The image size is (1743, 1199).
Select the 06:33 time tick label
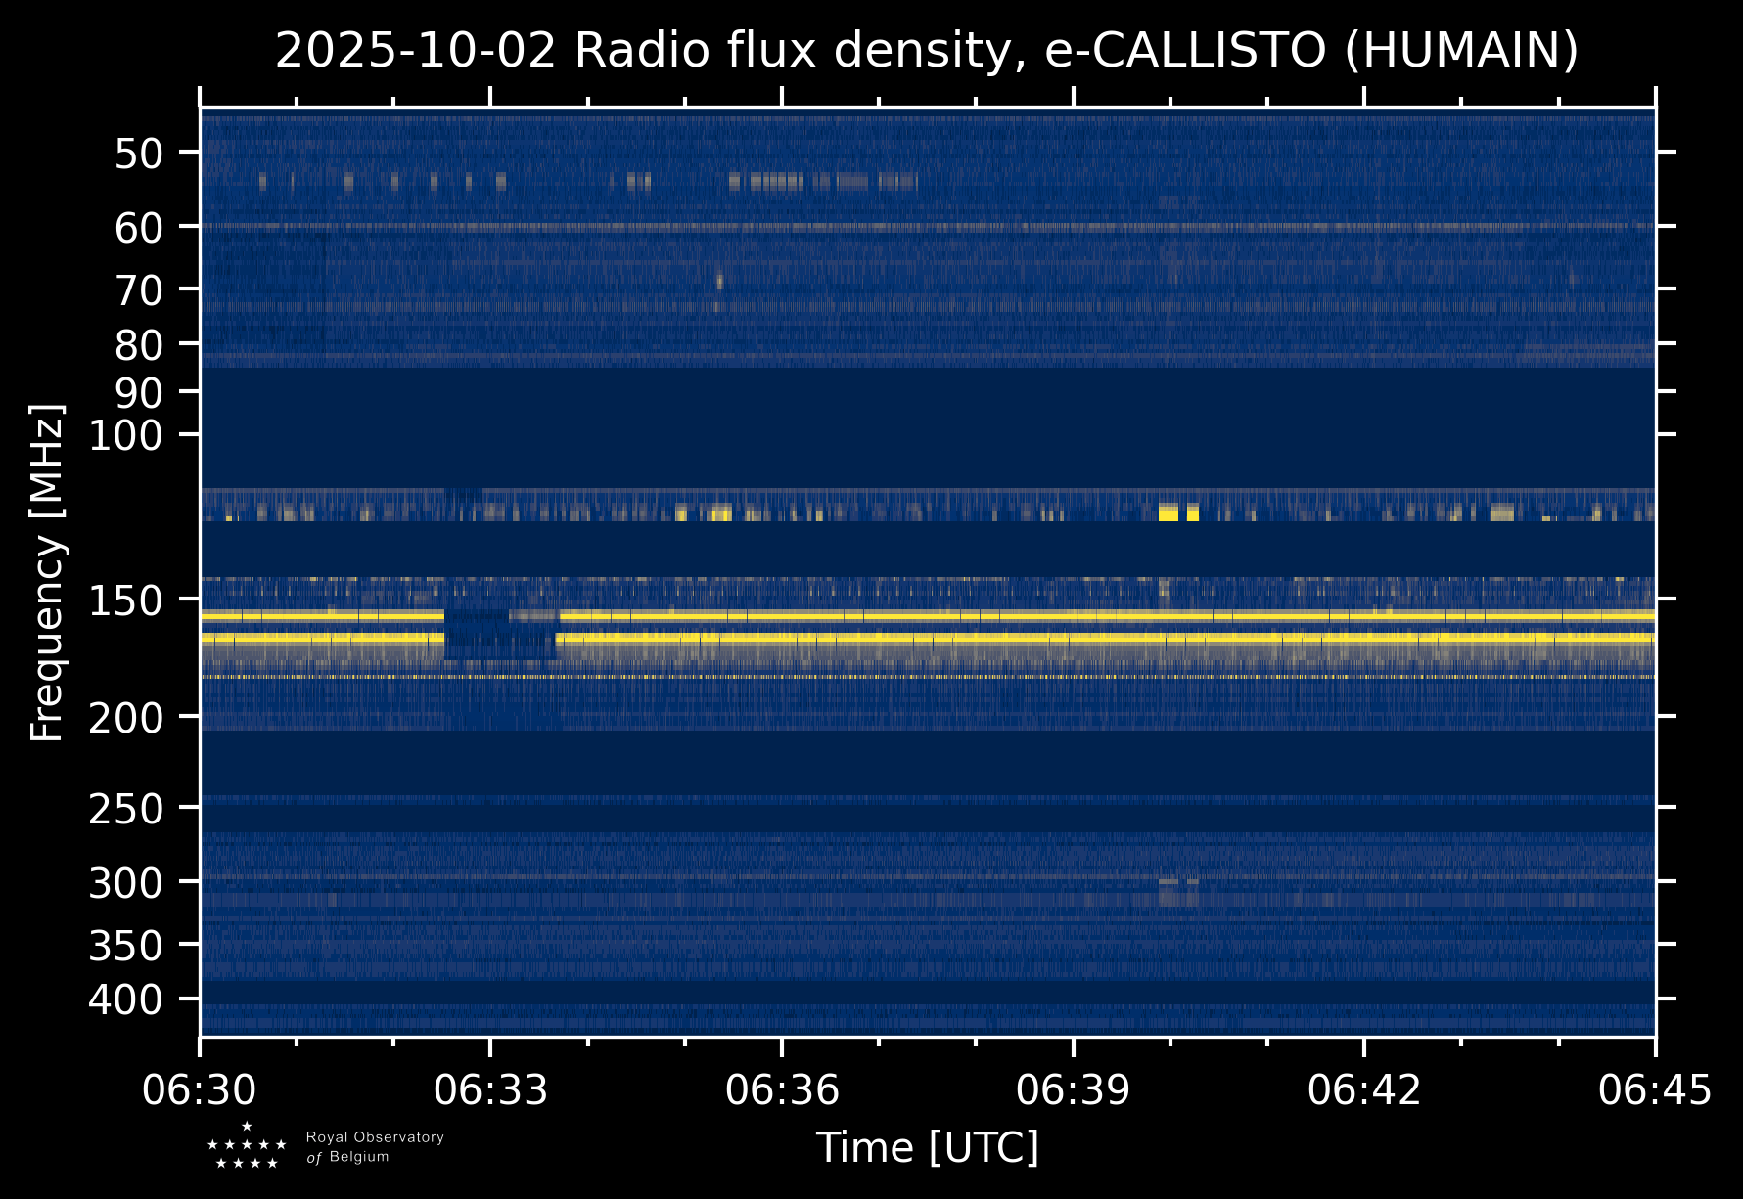click(490, 1089)
